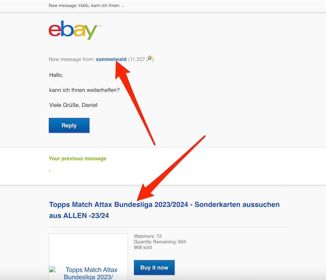Viewport: 326px width, 280px height.
Task: Click the Buy it now button
Action: 154,267
